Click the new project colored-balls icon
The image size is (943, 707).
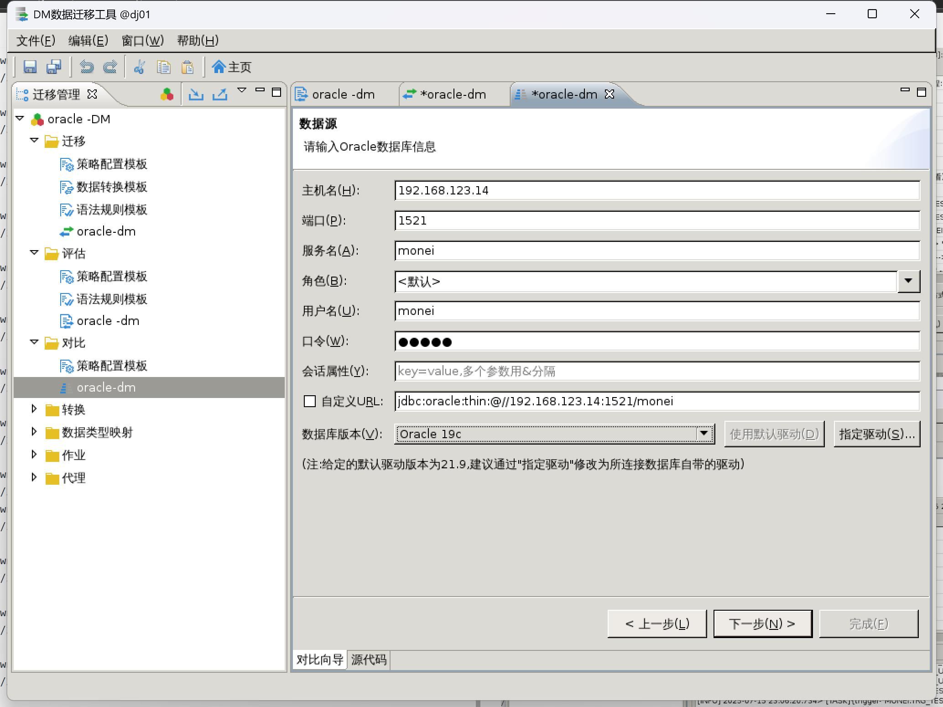pos(167,94)
